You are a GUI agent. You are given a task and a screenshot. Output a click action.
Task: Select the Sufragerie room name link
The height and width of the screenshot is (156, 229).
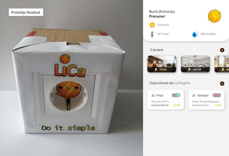[182, 83]
